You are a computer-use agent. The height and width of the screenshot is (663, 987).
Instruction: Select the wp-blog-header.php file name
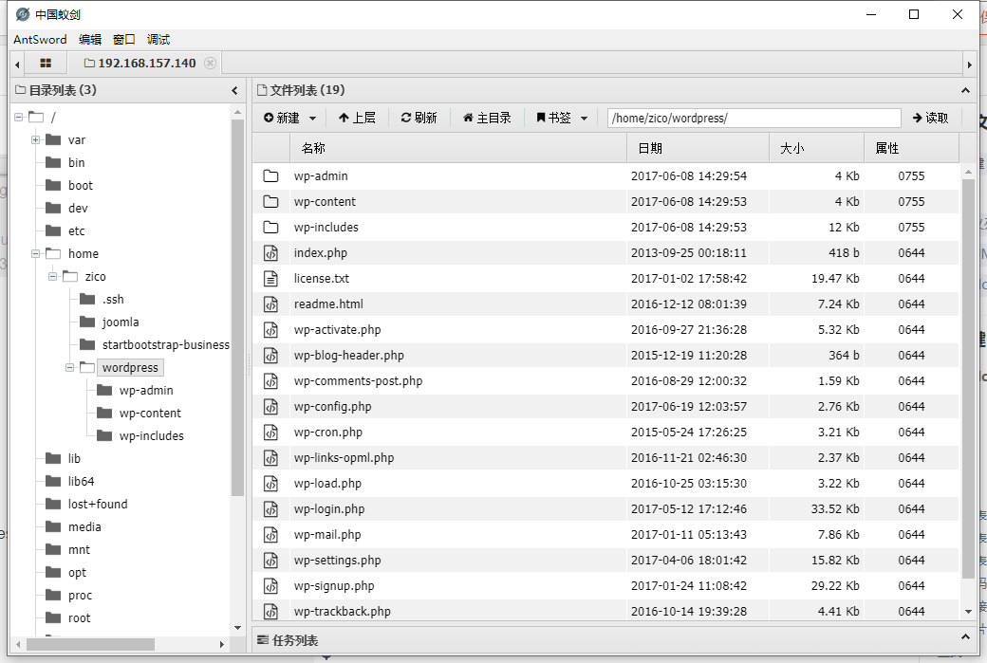pos(348,356)
